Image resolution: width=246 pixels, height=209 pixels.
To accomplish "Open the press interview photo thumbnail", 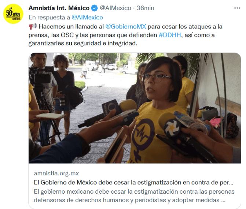I will click(135, 108).
